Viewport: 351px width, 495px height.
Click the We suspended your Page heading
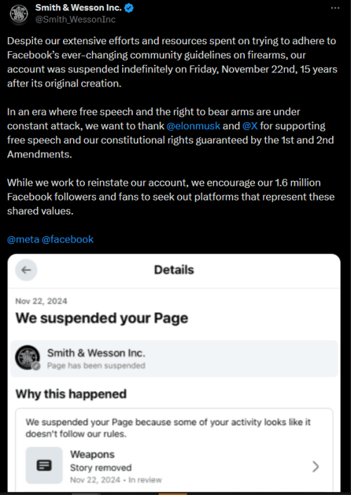click(102, 318)
